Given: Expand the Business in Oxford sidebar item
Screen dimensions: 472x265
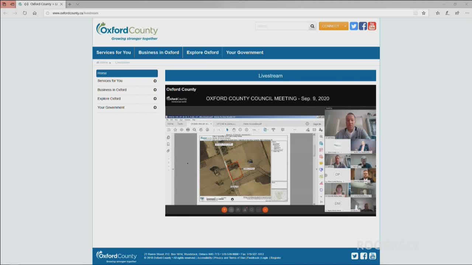Looking at the screenshot, I should [x=155, y=90].
